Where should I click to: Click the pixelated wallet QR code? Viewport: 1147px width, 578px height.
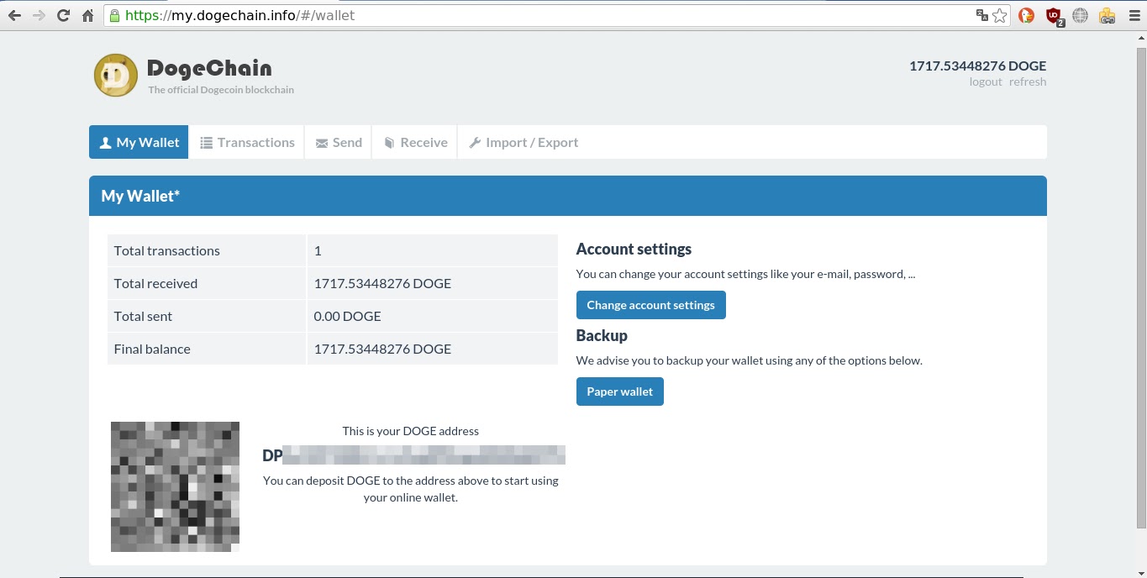point(175,486)
